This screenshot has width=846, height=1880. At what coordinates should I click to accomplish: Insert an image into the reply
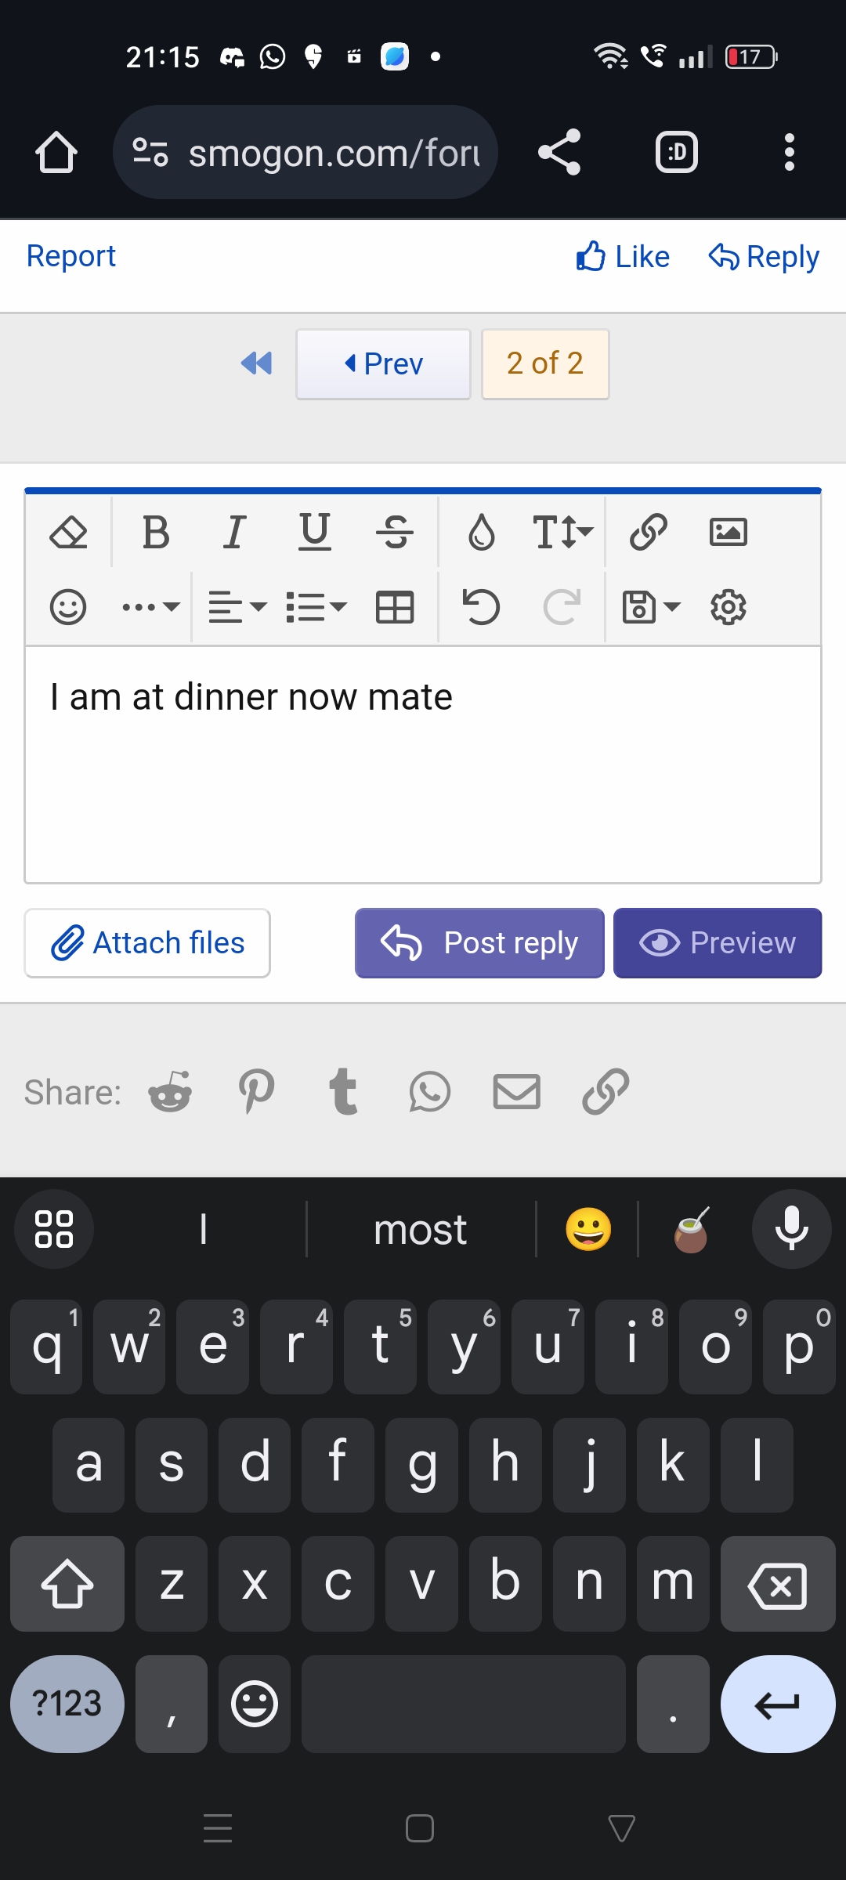click(x=728, y=533)
